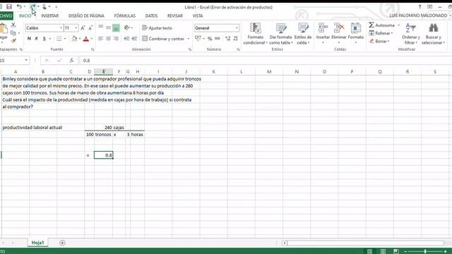The height and width of the screenshot is (254, 452).
Task: Open the General number format dropdown
Action: click(x=237, y=28)
